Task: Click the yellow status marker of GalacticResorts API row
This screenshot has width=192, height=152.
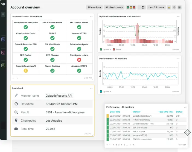Action: pos(108,116)
